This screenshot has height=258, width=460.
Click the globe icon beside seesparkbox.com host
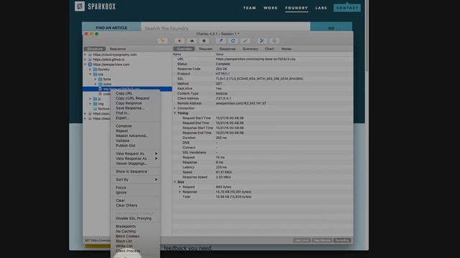(90, 64)
